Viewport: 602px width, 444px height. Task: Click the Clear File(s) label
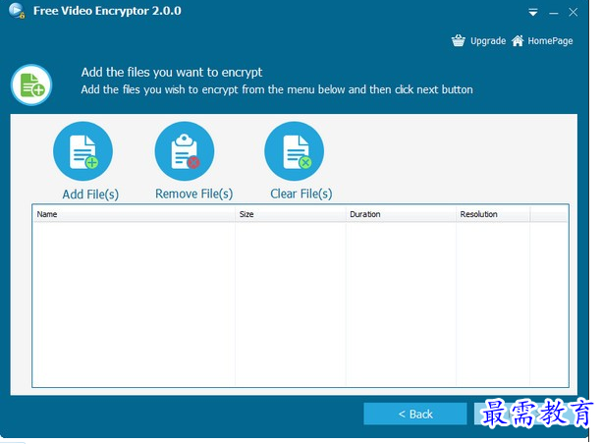coord(301,194)
